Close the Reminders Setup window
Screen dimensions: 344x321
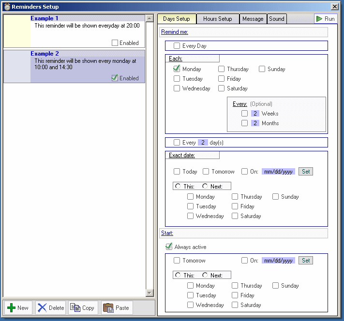click(335, 7)
